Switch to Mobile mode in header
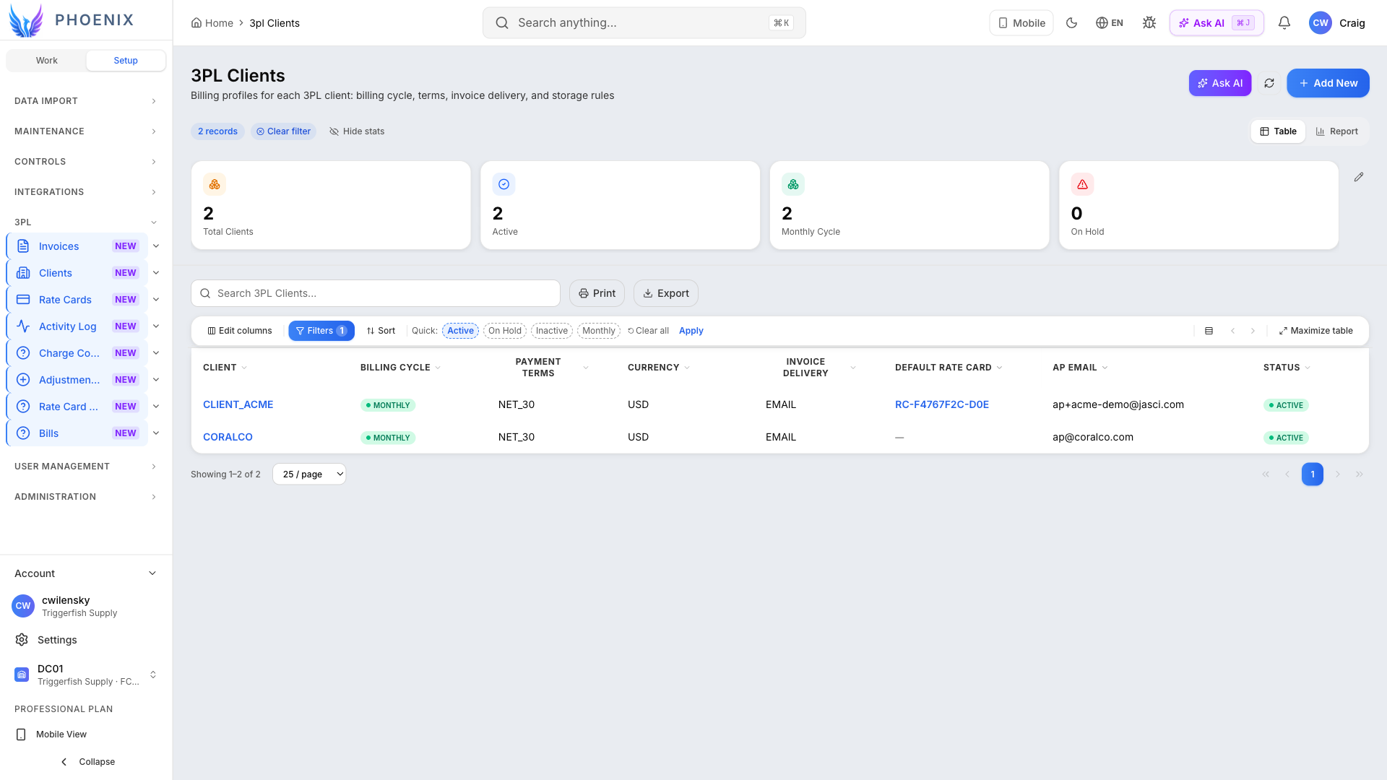1387x780 pixels. [x=1021, y=23]
